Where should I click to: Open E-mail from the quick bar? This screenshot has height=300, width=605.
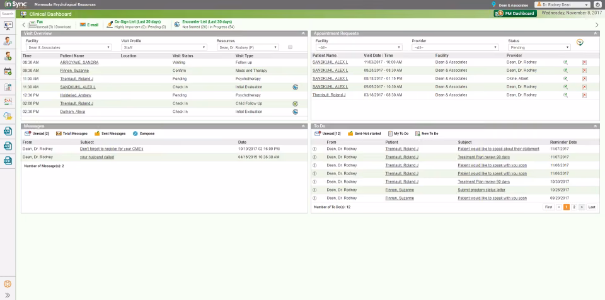point(89,25)
